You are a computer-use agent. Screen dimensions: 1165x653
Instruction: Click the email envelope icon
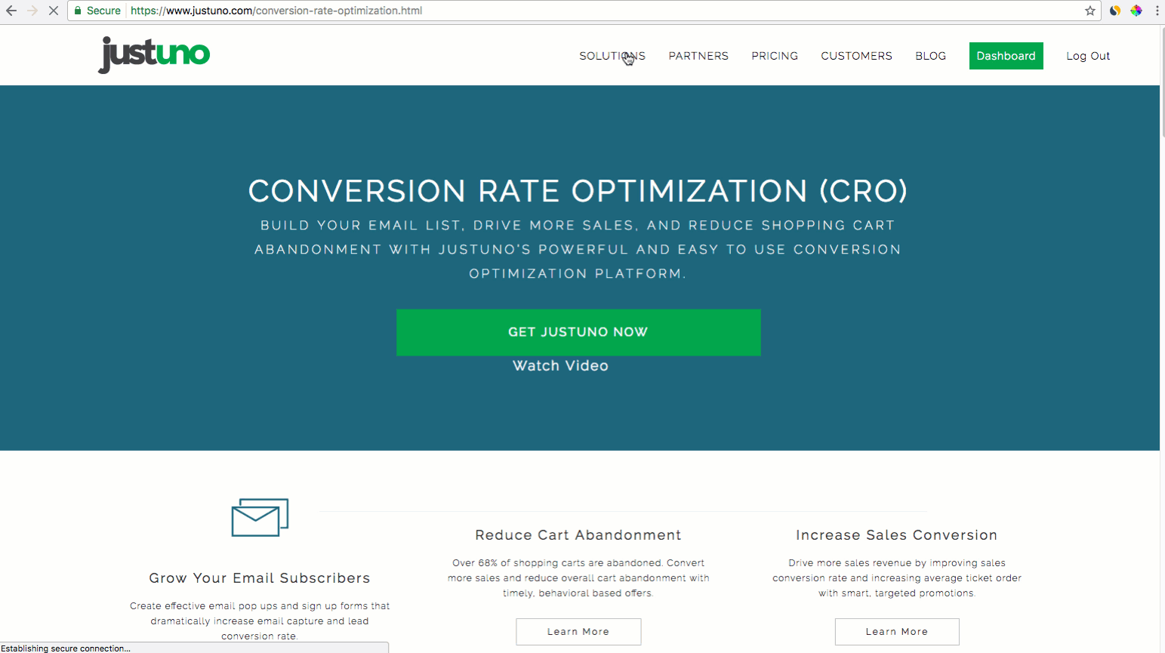[260, 518]
